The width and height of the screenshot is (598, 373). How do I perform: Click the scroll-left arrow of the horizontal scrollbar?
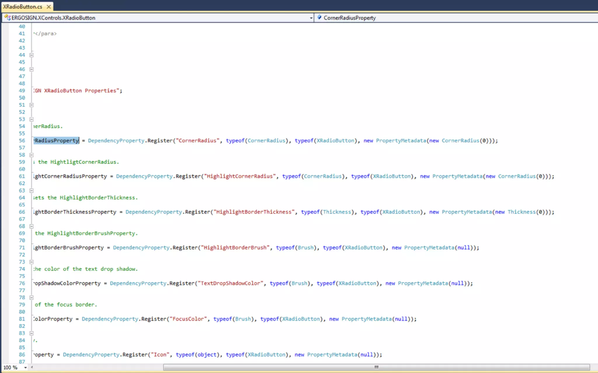(32, 367)
